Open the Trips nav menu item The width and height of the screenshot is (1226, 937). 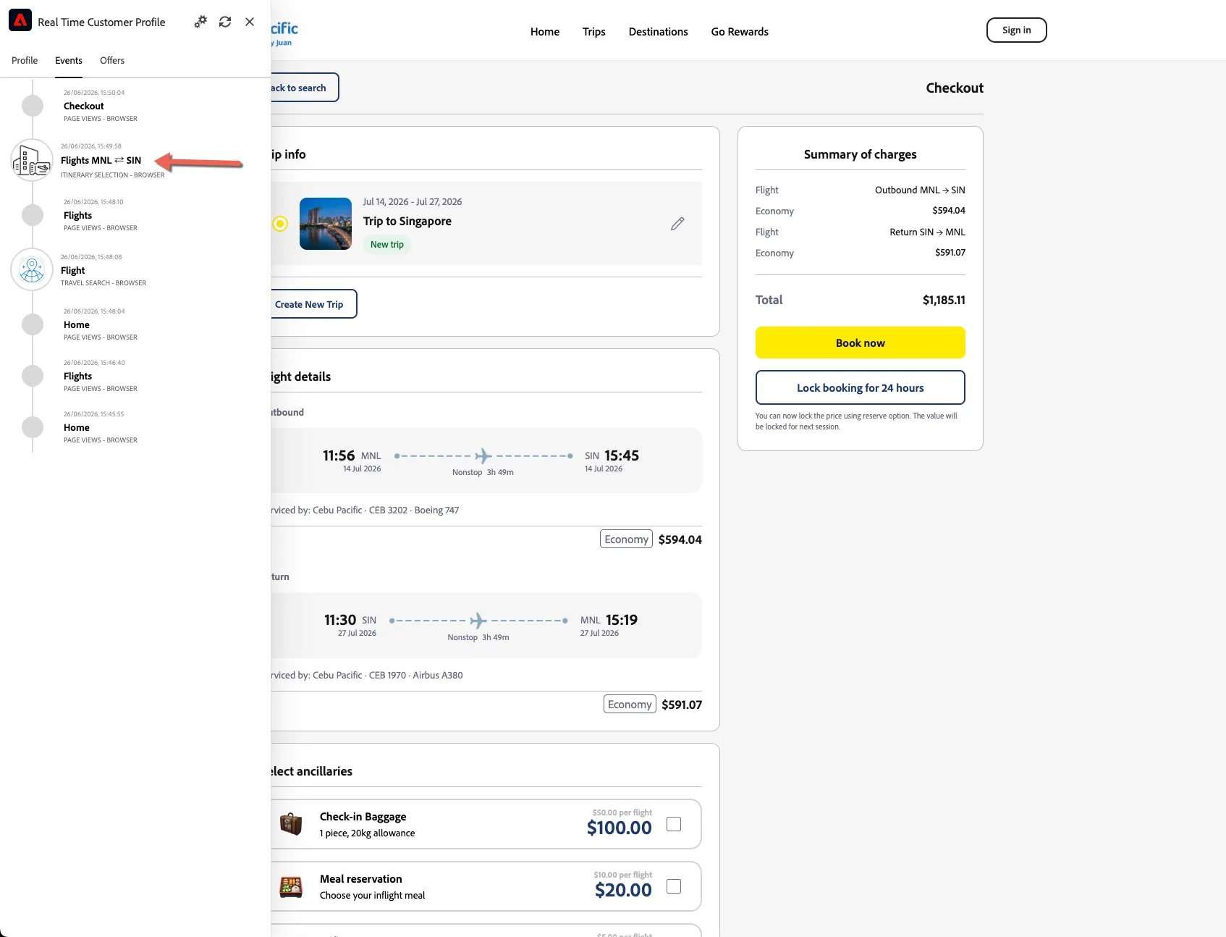pos(594,32)
